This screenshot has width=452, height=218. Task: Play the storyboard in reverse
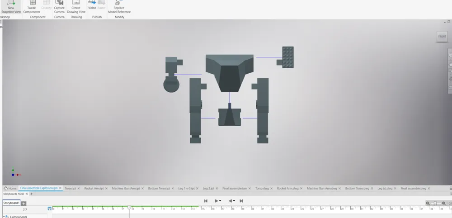[x=231, y=201]
